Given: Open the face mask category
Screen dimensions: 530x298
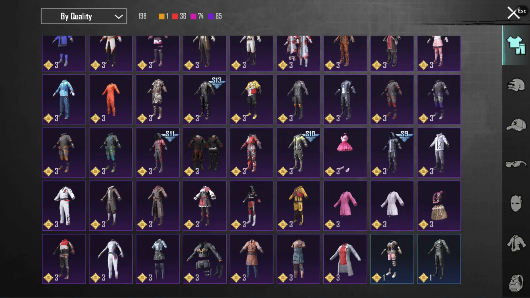Looking at the screenshot, I should [516, 204].
